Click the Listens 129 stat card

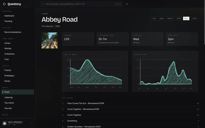click(78, 39)
